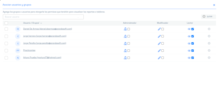Expand the Usuario / Grupos sort chevron
The width and height of the screenshot is (218, 104).
coord(41,23)
